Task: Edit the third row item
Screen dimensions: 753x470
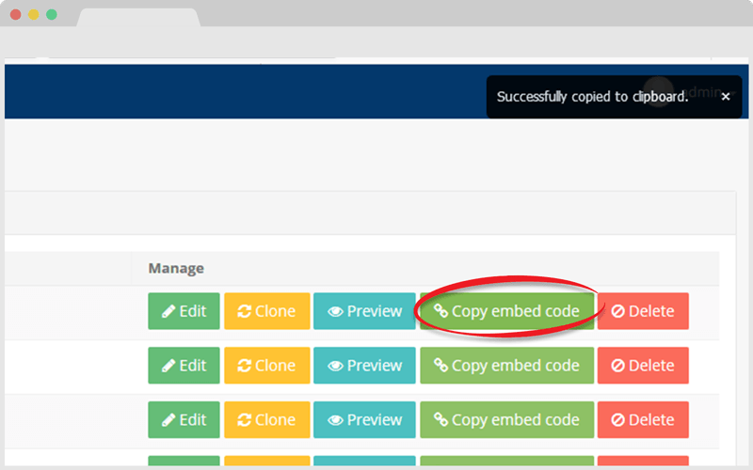Action: click(184, 420)
